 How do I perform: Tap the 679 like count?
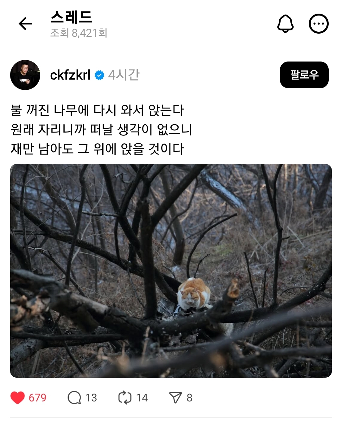[x=37, y=398]
